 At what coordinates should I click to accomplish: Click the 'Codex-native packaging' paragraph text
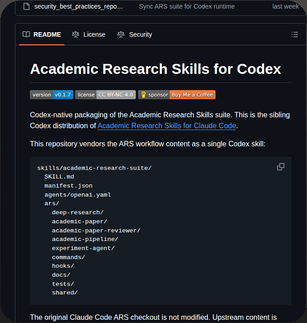160,121
